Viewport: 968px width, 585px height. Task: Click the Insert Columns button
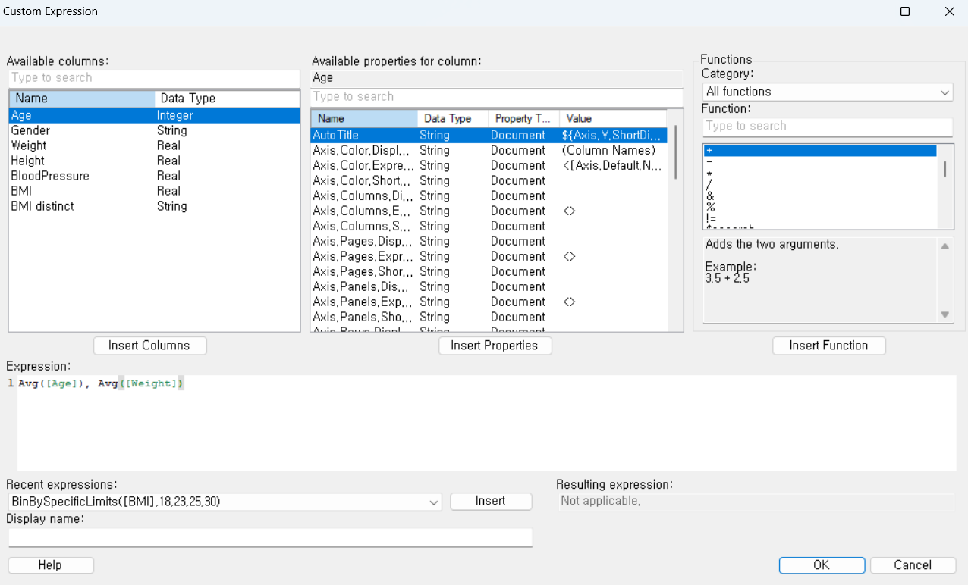149,346
